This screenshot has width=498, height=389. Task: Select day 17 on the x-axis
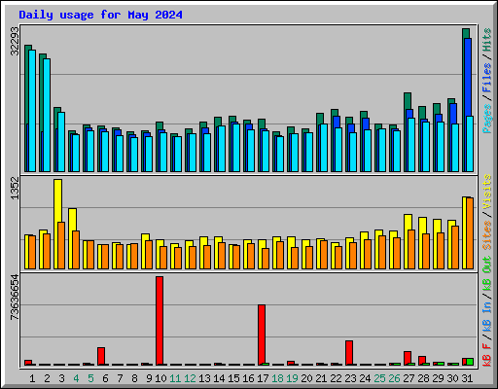click(x=263, y=378)
